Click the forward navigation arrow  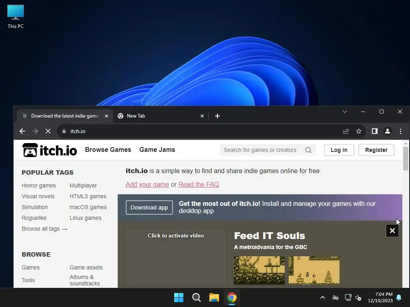[35, 131]
